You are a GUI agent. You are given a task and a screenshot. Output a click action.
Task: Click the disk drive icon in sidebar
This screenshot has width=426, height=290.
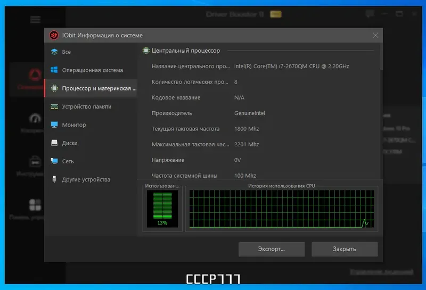point(54,143)
